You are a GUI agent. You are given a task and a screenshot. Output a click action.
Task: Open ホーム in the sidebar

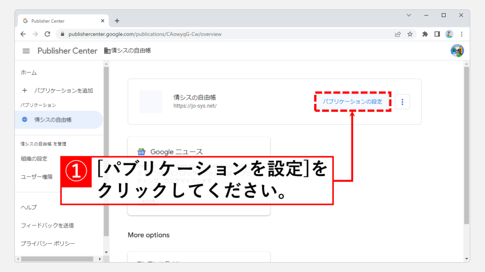tap(29, 73)
